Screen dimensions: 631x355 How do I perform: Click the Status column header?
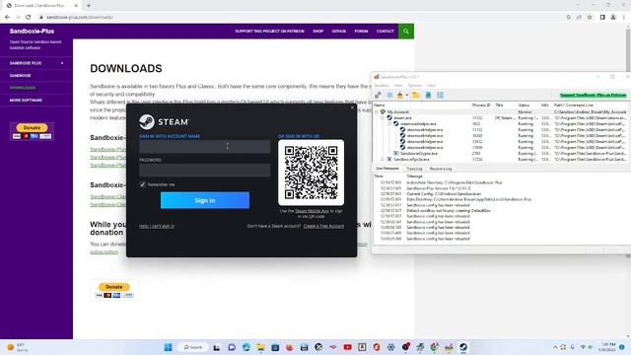[x=524, y=106]
